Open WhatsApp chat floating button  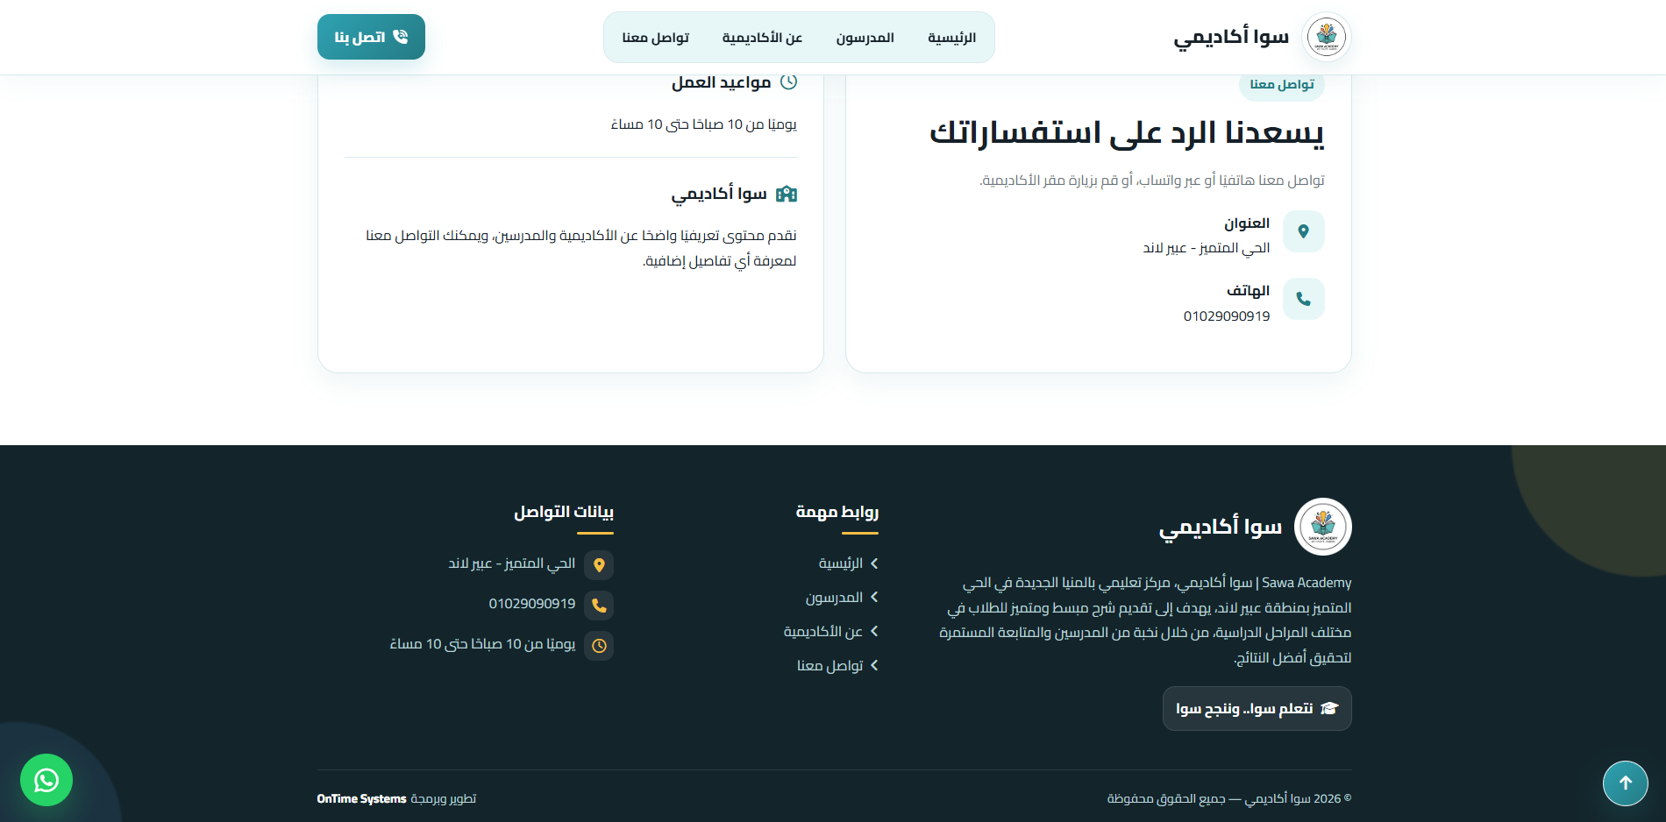[46, 780]
